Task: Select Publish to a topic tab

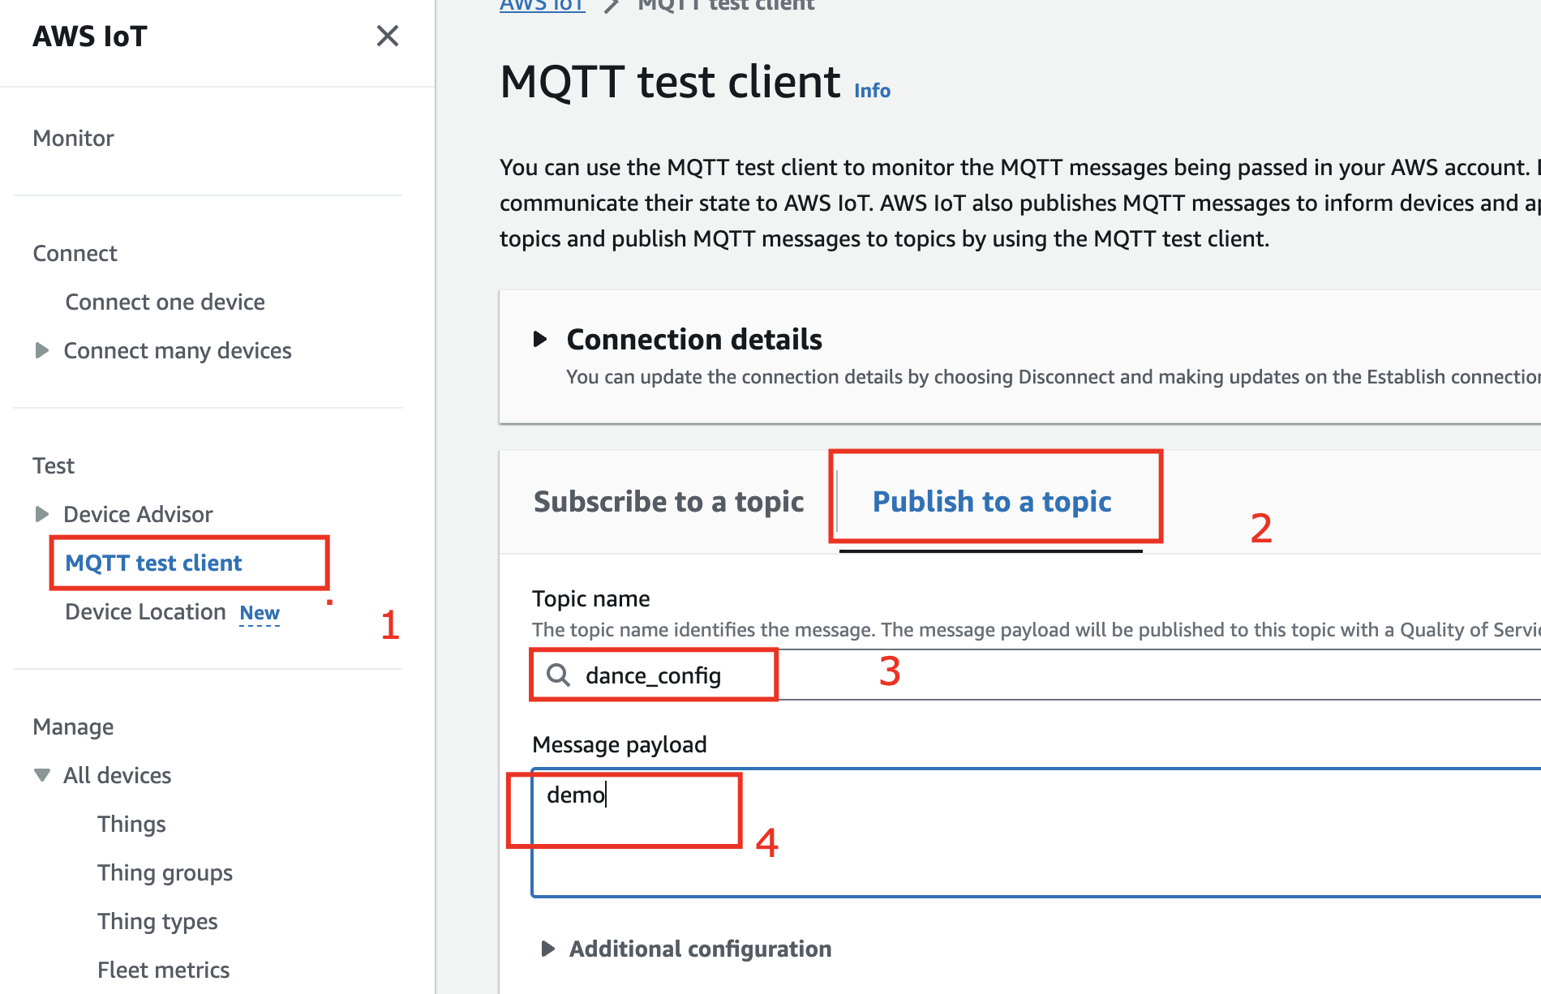Action: (x=991, y=502)
